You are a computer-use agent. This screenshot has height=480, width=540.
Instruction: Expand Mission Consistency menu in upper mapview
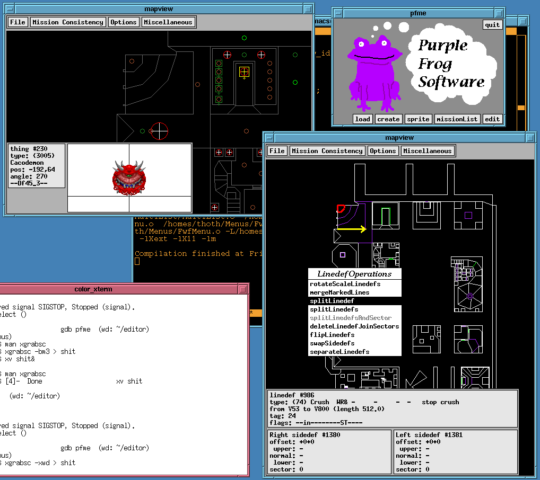click(x=68, y=22)
